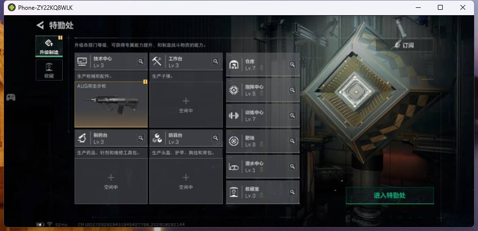The image size is (478, 231).
Task: Switch to the 收藏 tab
Action: [49, 70]
